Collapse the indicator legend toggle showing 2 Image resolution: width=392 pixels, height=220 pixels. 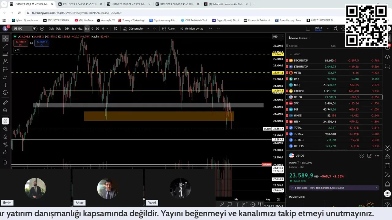pyautogui.click(x=17, y=50)
